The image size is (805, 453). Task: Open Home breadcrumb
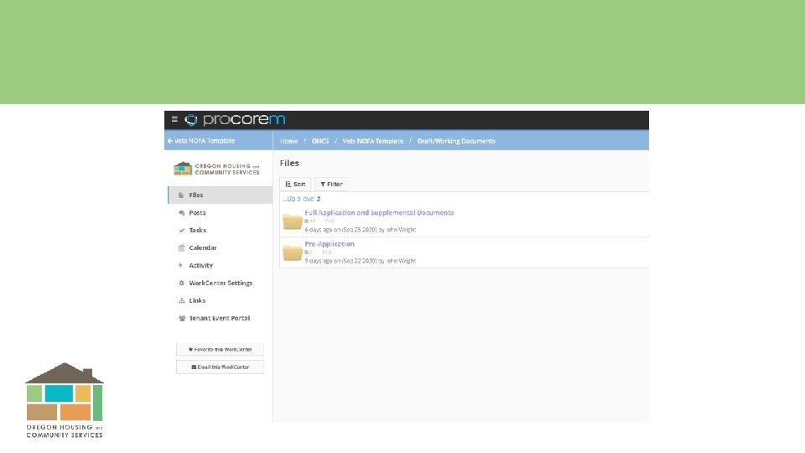pyautogui.click(x=288, y=141)
